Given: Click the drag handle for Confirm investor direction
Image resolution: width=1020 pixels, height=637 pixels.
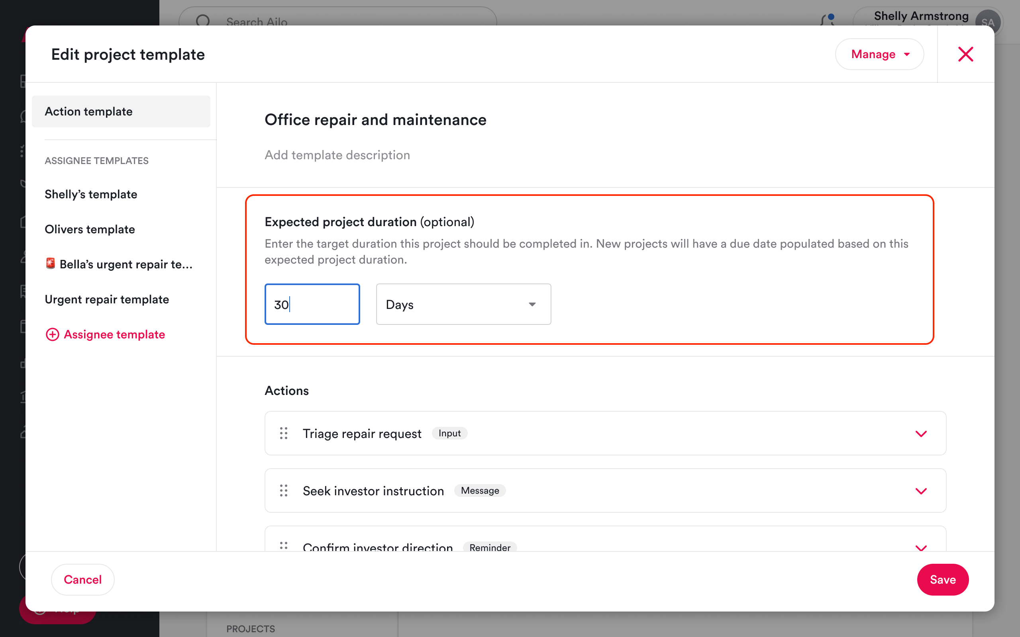Looking at the screenshot, I should [x=284, y=545].
